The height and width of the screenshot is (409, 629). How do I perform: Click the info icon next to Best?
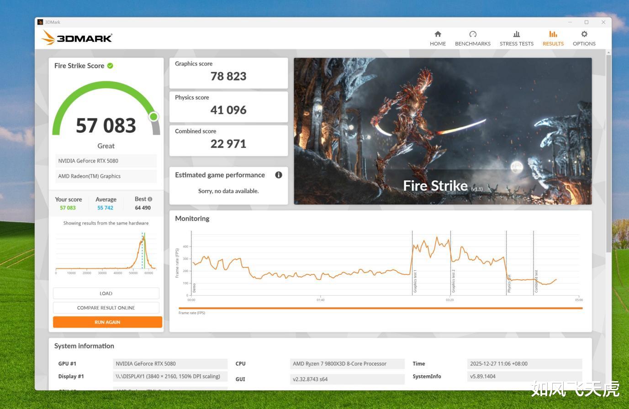pos(150,199)
